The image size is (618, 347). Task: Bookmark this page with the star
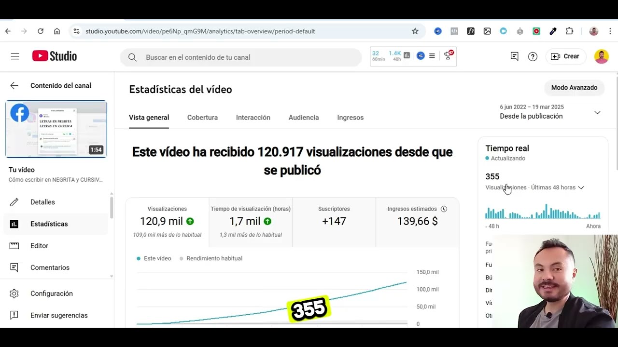[x=415, y=31]
